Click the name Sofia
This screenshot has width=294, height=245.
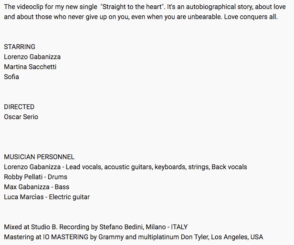[x=11, y=77]
